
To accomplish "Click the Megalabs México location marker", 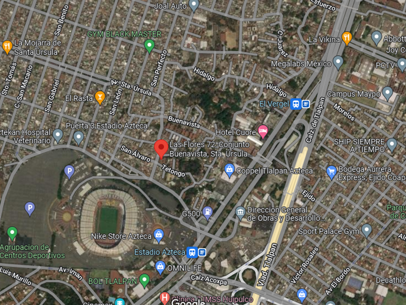I will [338, 63].
